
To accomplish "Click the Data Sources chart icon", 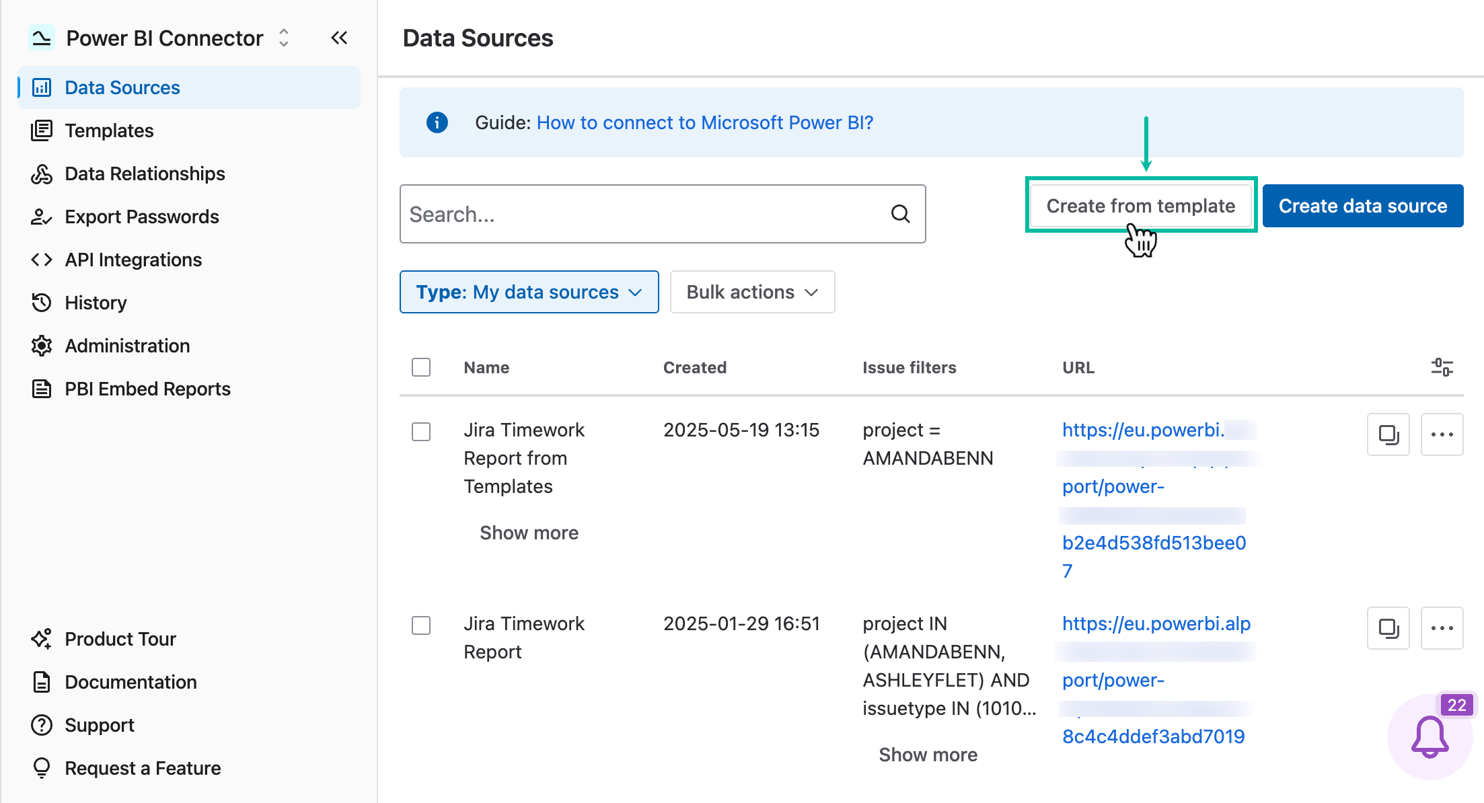I will (42, 87).
